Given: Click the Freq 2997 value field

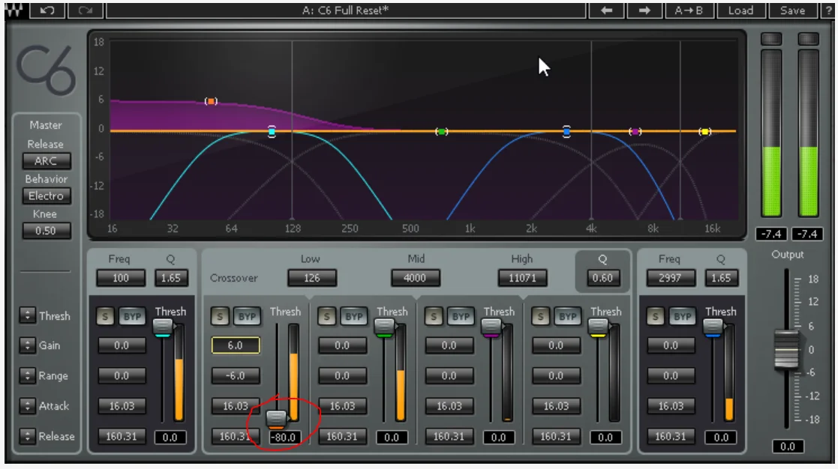Looking at the screenshot, I should tap(670, 277).
